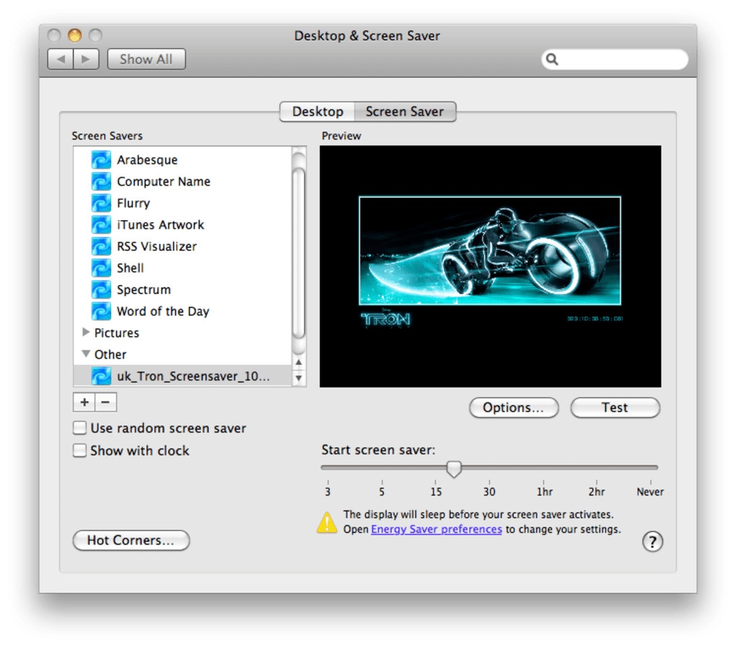This screenshot has height=647, width=736.
Task: Select Shell in the list
Action: (x=130, y=268)
